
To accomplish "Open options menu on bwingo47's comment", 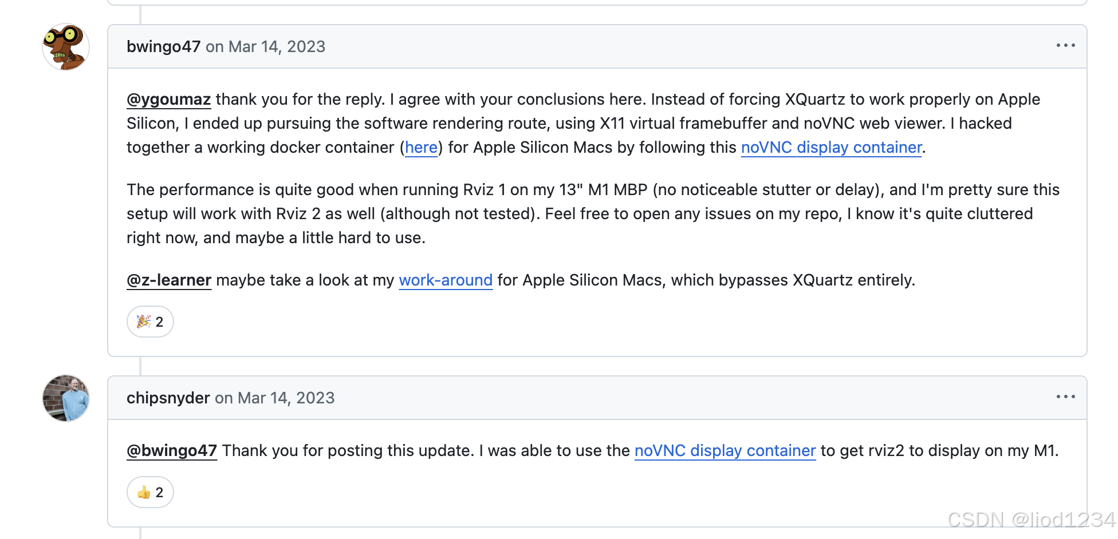I will click(x=1065, y=46).
